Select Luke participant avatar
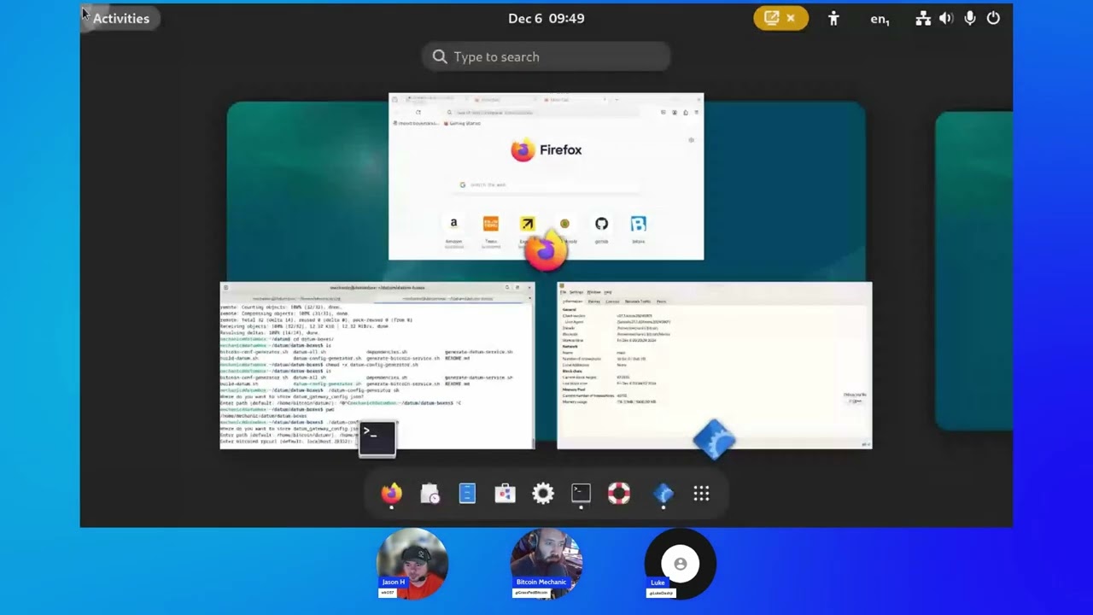 [x=680, y=563]
